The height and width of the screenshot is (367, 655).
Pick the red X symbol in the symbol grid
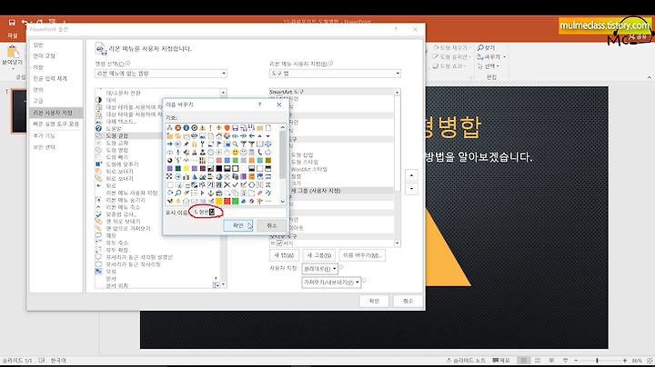coord(178,127)
